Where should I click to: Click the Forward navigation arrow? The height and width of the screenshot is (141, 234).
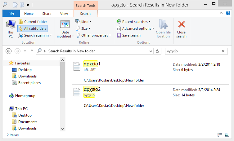(17, 51)
